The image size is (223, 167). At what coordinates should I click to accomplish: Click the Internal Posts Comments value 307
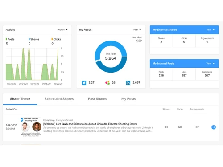(207, 75)
